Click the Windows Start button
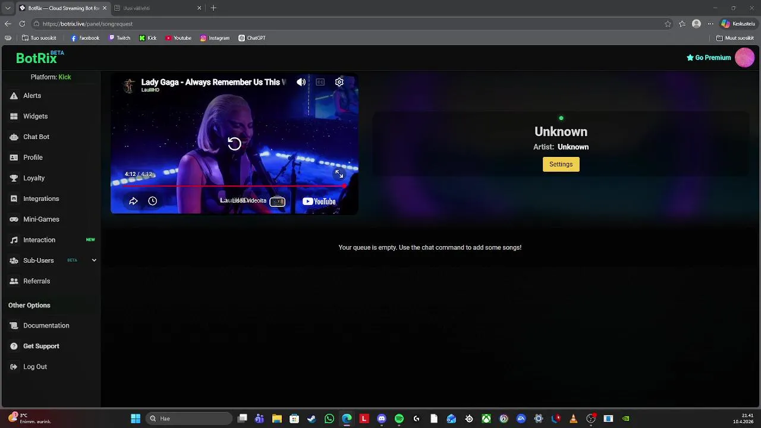 pos(136,418)
